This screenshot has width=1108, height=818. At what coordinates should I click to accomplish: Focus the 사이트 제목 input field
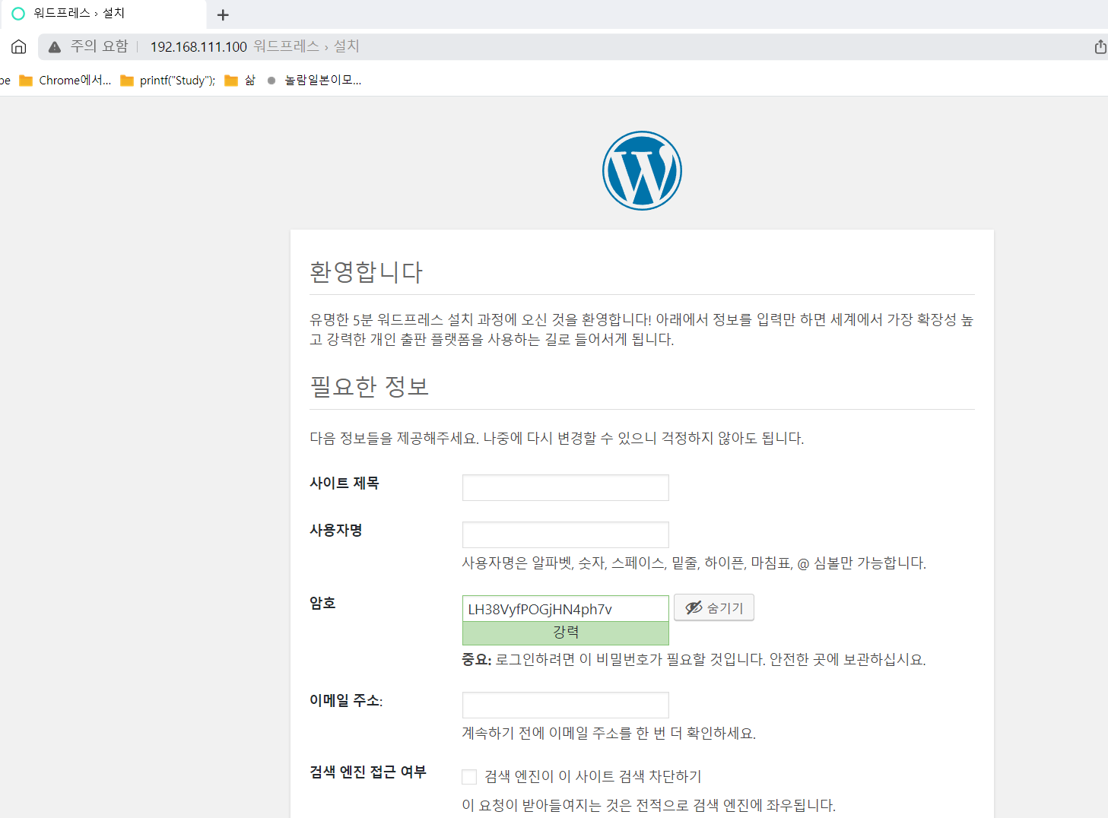click(566, 487)
